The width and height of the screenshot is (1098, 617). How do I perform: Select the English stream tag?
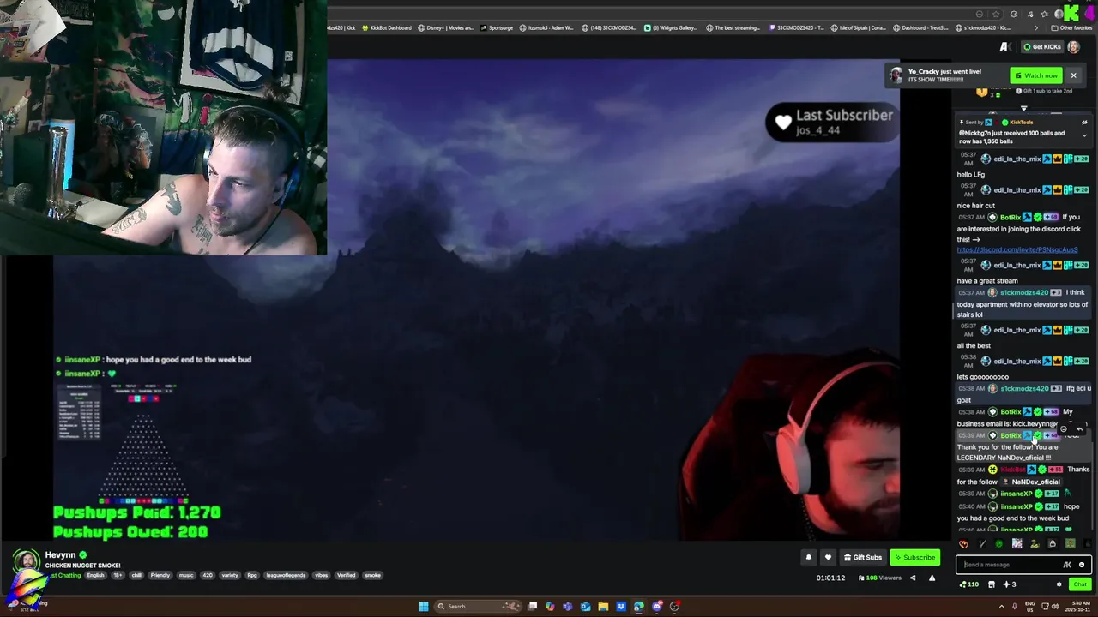point(95,575)
